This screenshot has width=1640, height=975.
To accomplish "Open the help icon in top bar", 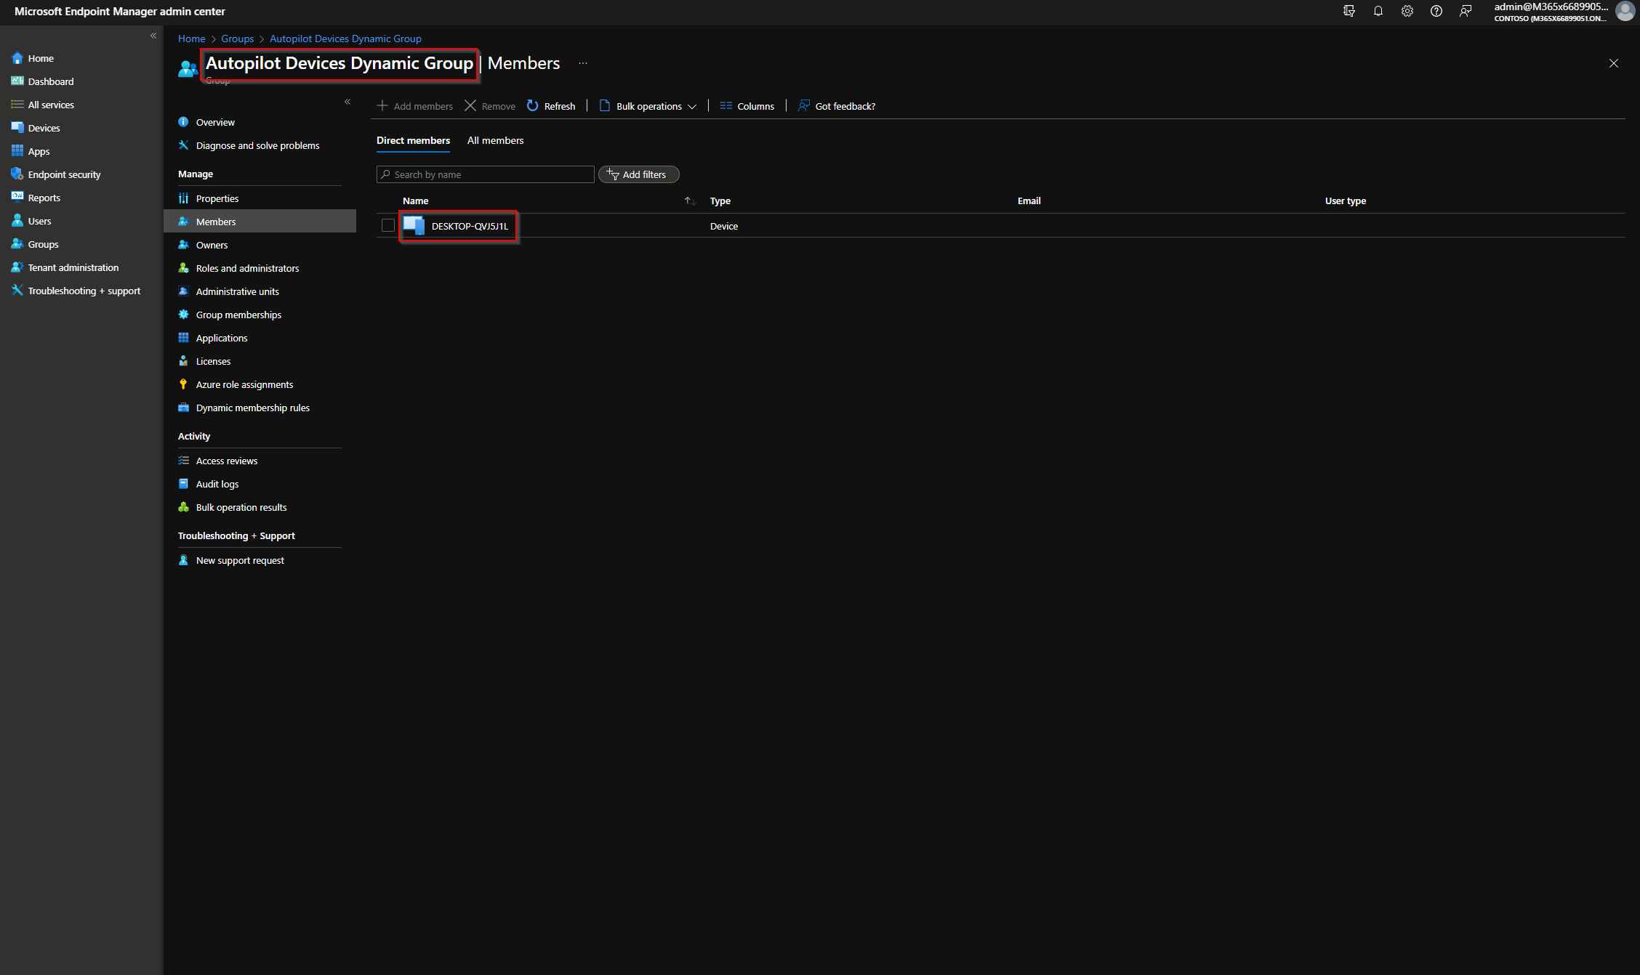I will click(1436, 11).
